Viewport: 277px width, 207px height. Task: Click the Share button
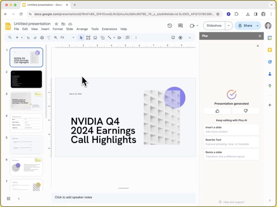click(x=245, y=26)
